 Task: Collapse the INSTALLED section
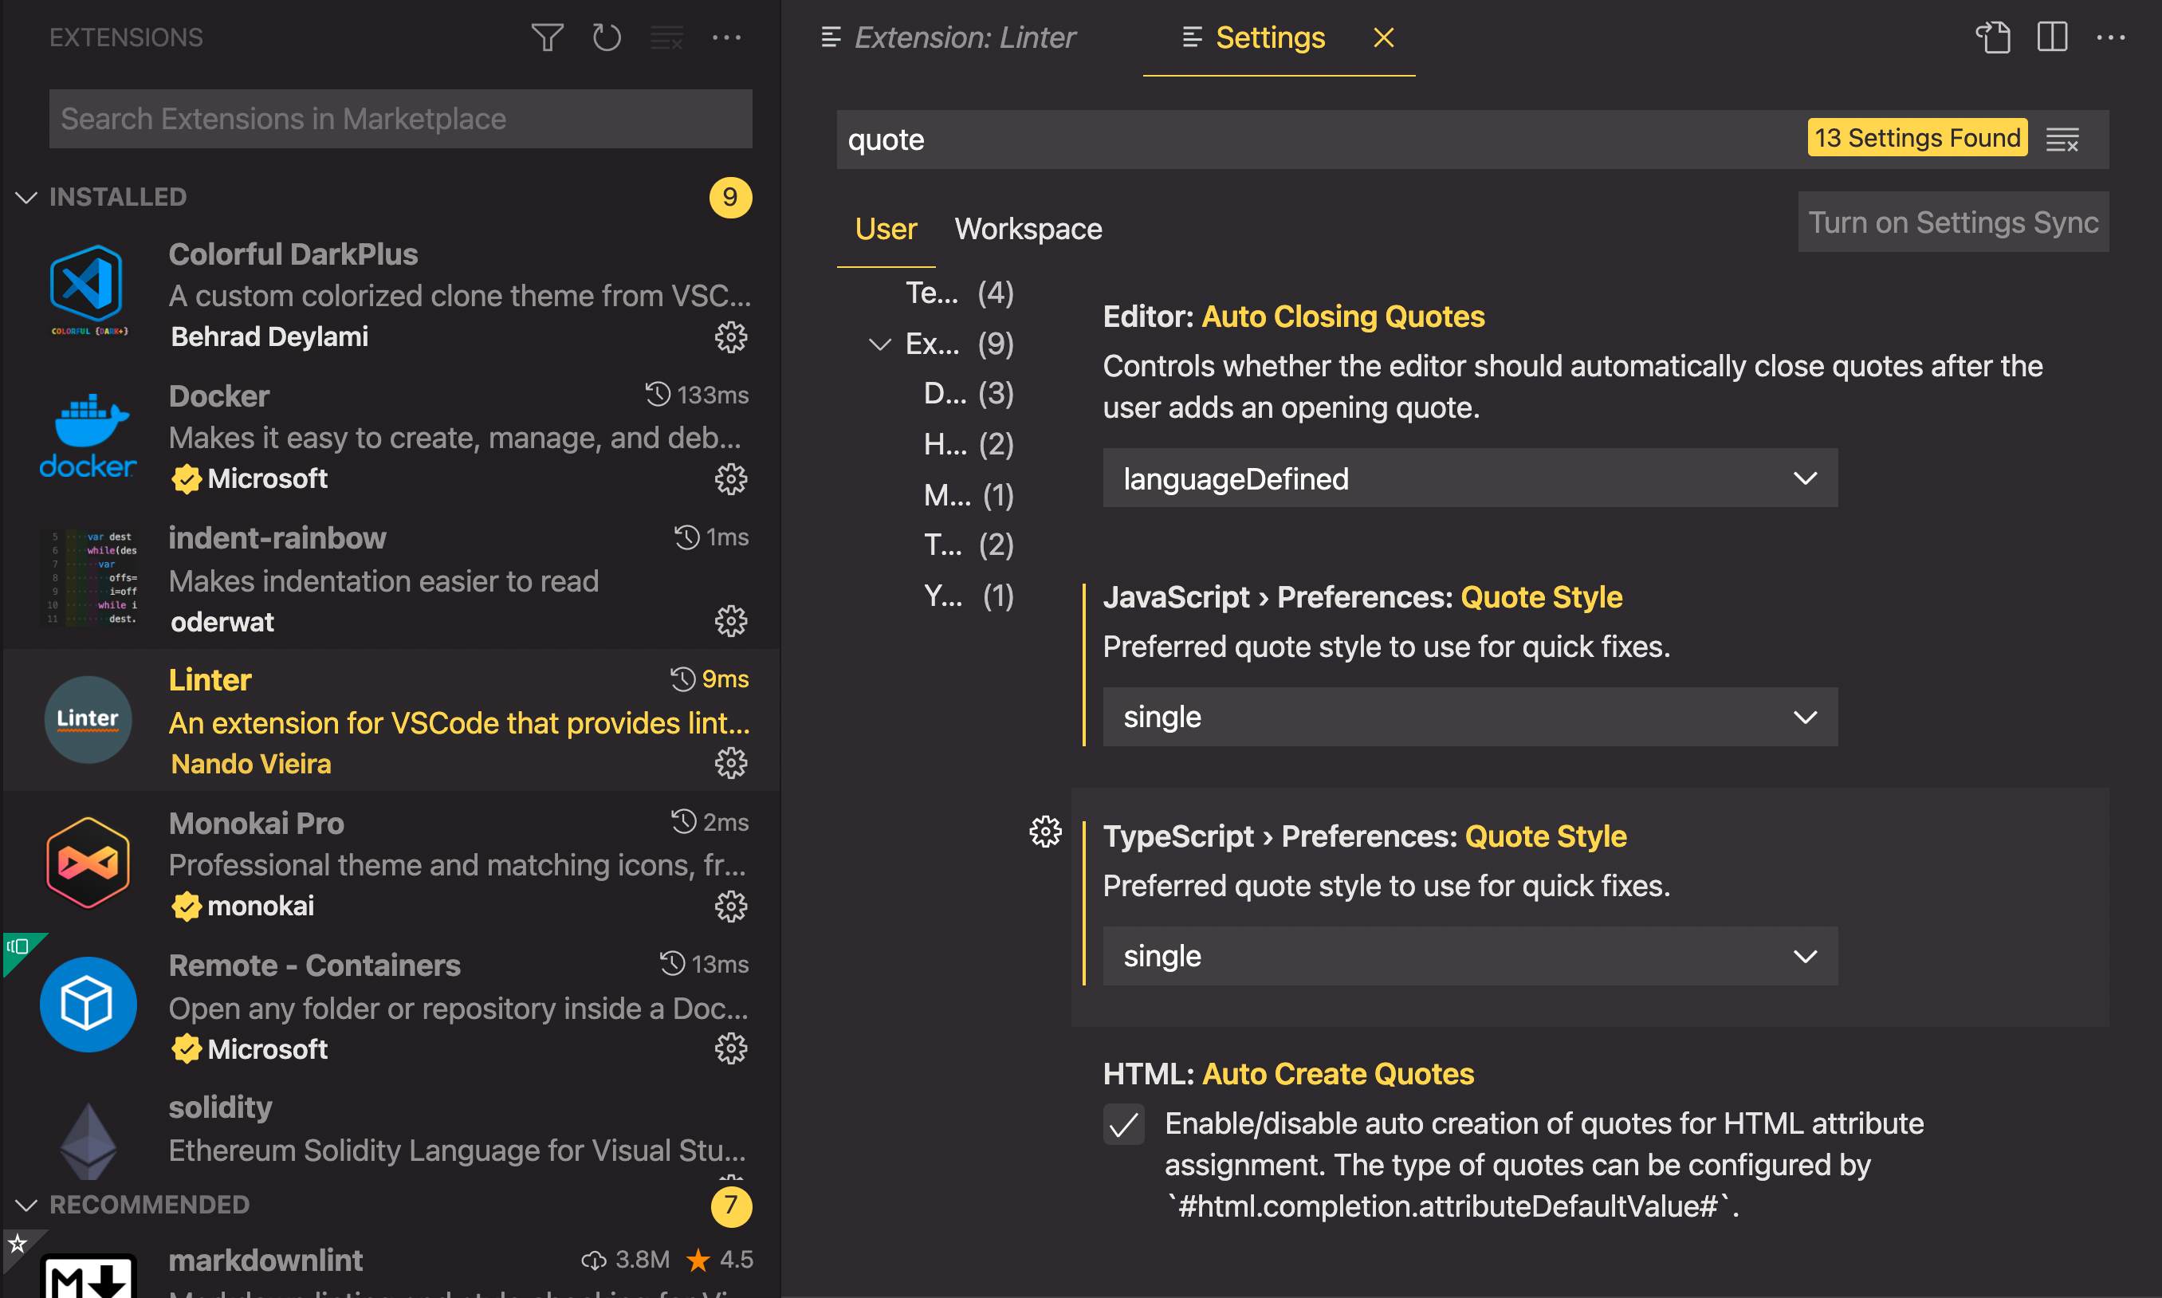click(x=26, y=197)
